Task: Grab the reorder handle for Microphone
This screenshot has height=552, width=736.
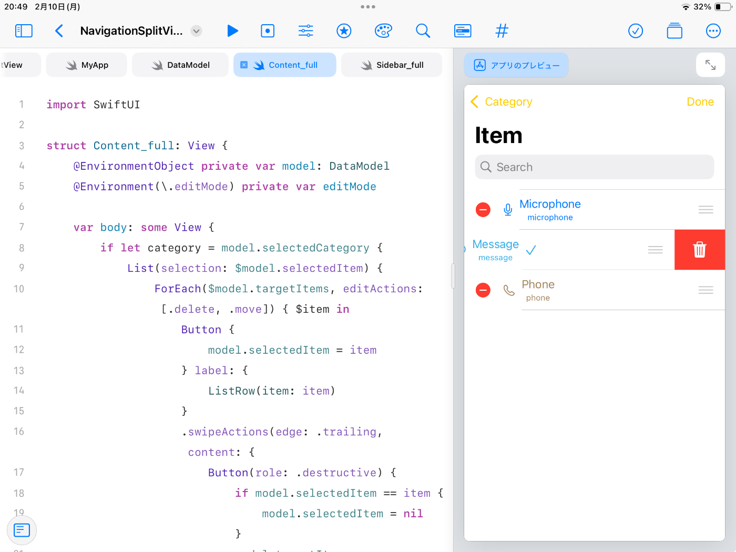Action: pyautogui.click(x=706, y=210)
